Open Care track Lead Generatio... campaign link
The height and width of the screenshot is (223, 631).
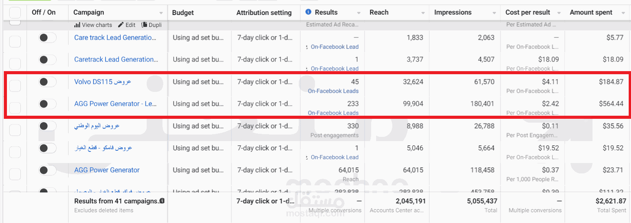coord(115,37)
